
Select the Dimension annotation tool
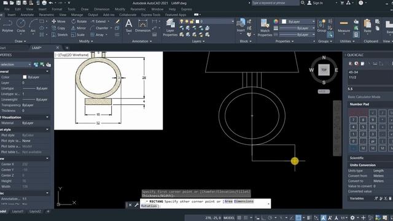pos(142,26)
